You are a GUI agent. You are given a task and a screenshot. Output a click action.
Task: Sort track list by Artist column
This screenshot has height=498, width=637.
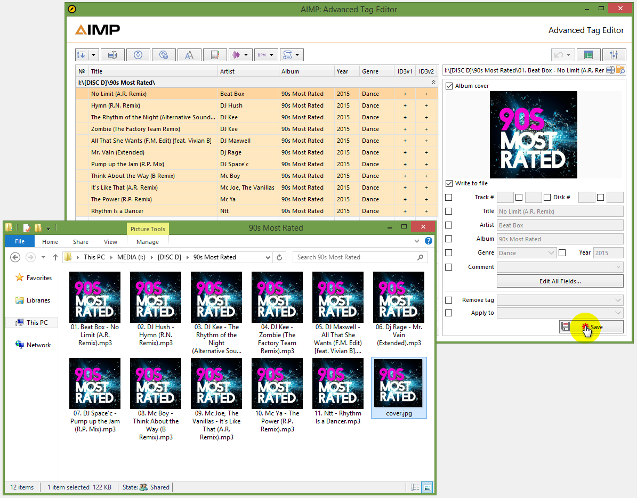(248, 71)
